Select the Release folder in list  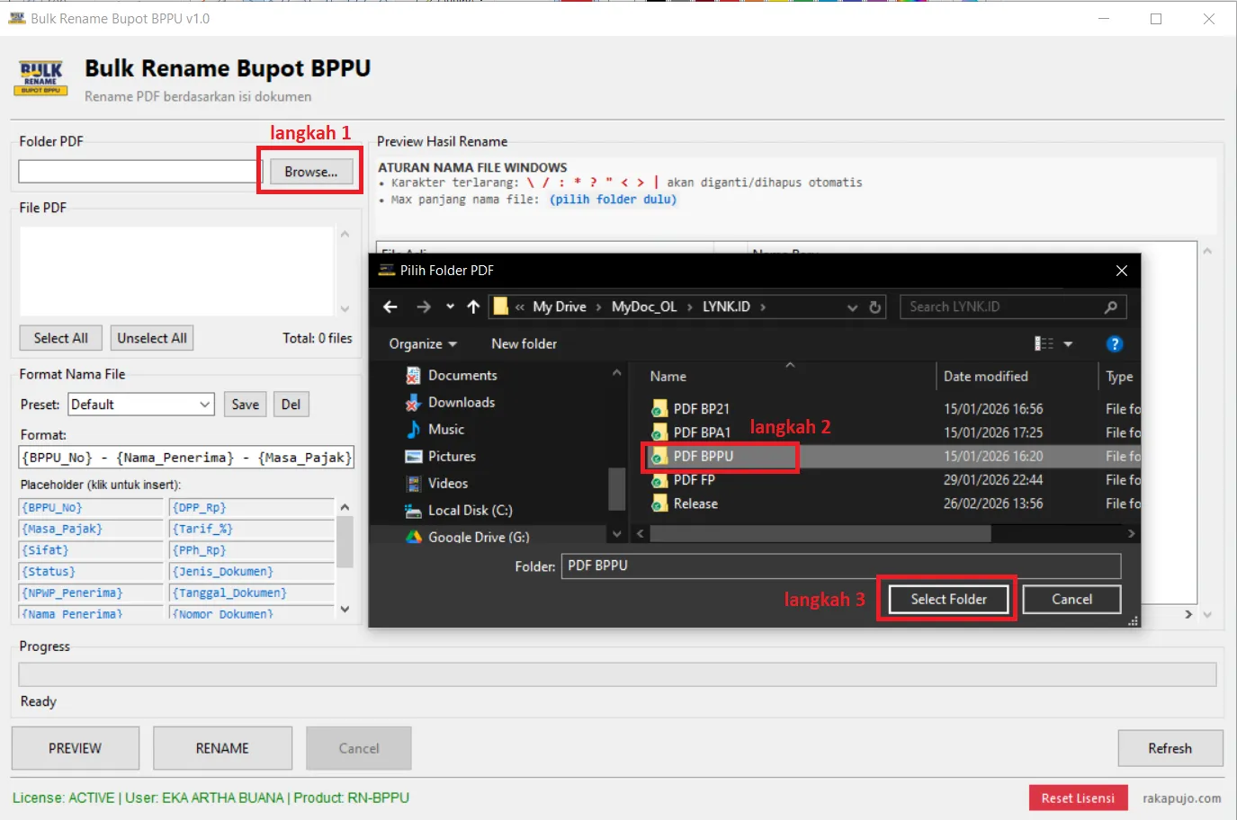point(695,504)
